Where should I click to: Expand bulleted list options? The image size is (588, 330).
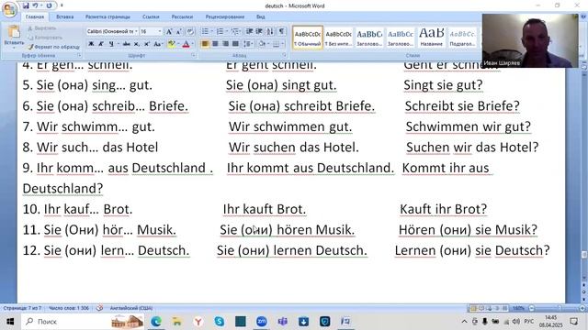[x=212, y=31]
